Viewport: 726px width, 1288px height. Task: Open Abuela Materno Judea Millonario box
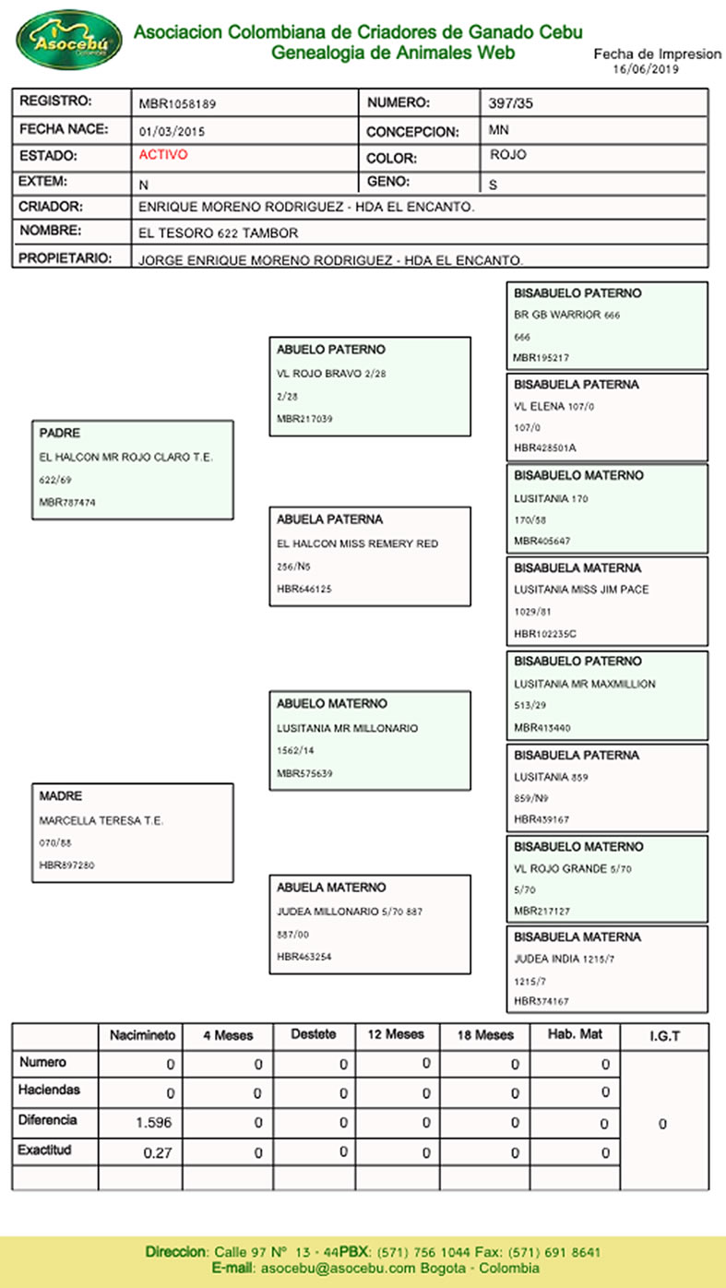pyautogui.click(x=369, y=924)
